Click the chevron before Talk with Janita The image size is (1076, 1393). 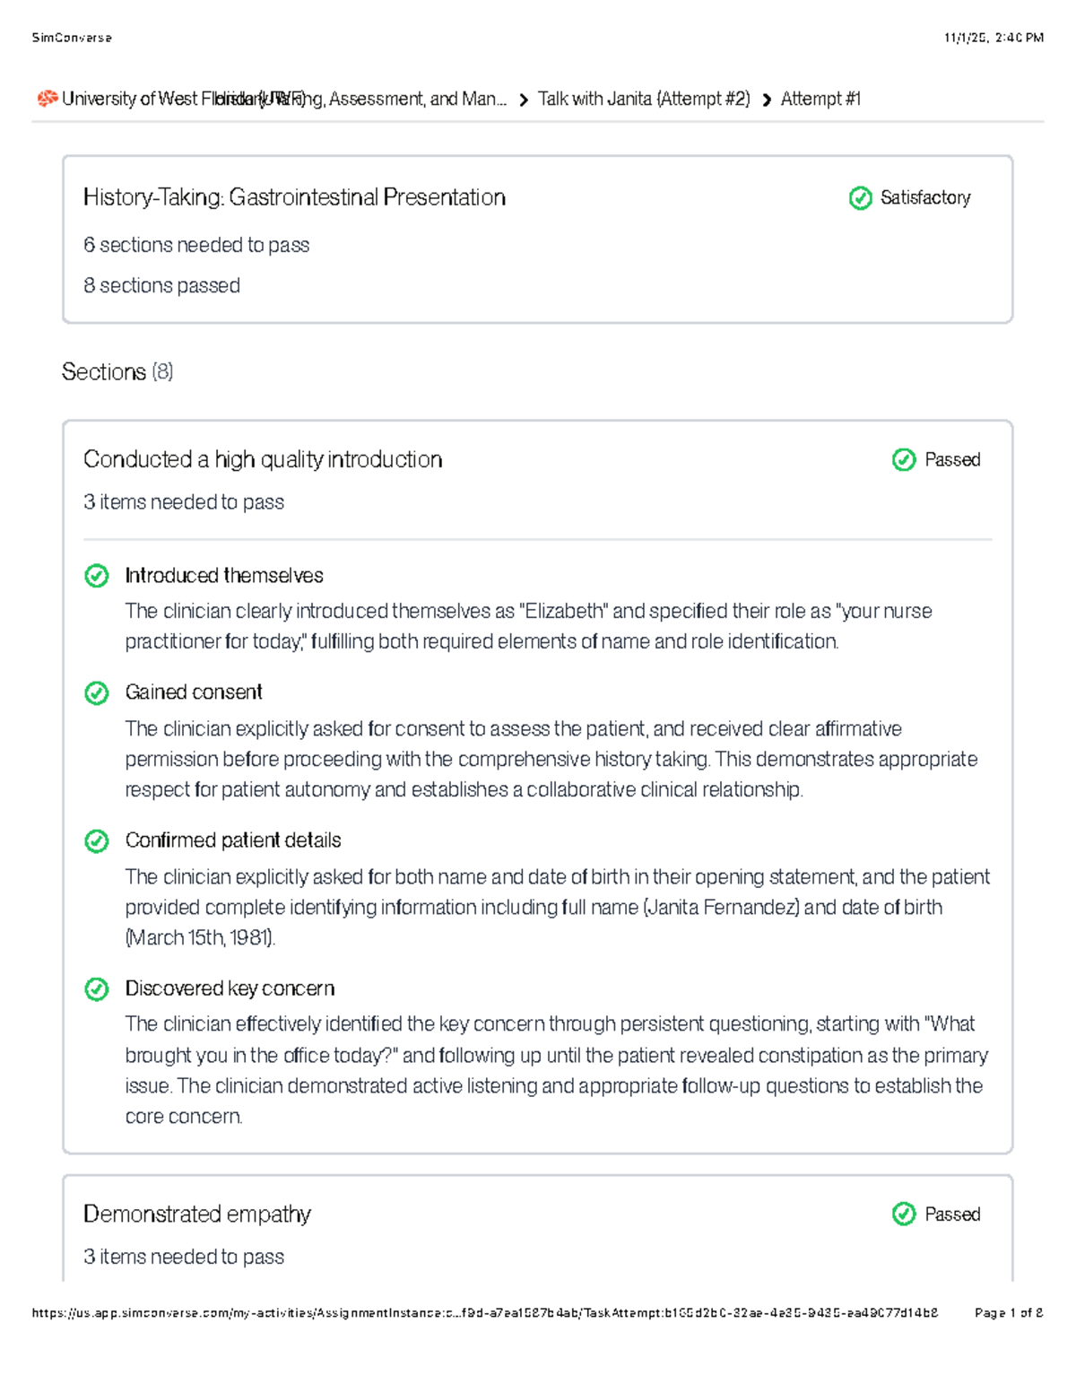pos(524,100)
